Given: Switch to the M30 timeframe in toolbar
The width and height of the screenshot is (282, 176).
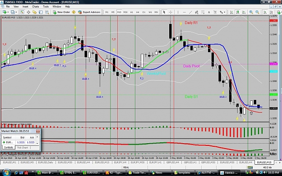Looking at the screenshot, I should pos(125,12).
